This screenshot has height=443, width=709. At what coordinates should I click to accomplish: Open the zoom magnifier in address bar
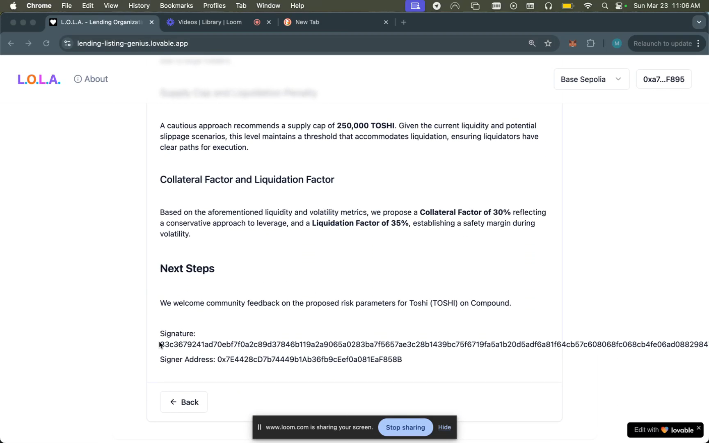[x=532, y=43]
